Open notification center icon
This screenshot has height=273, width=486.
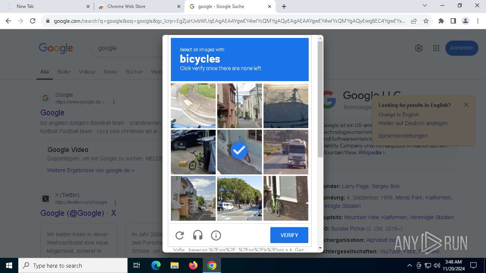[473, 265]
